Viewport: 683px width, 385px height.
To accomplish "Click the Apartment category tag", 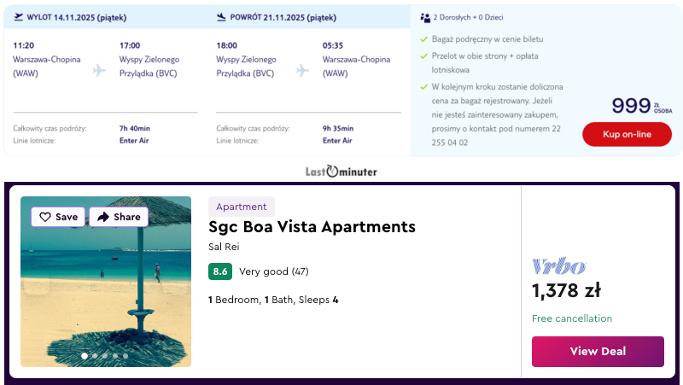I will pyautogui.click(x=242, y=207).
